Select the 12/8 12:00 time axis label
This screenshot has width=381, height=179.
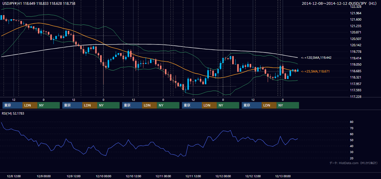click(13, 176)
